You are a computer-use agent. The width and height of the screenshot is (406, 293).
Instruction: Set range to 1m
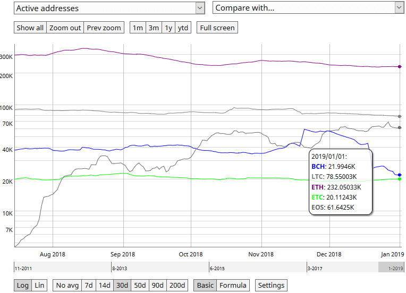click(x=138, y=28)
